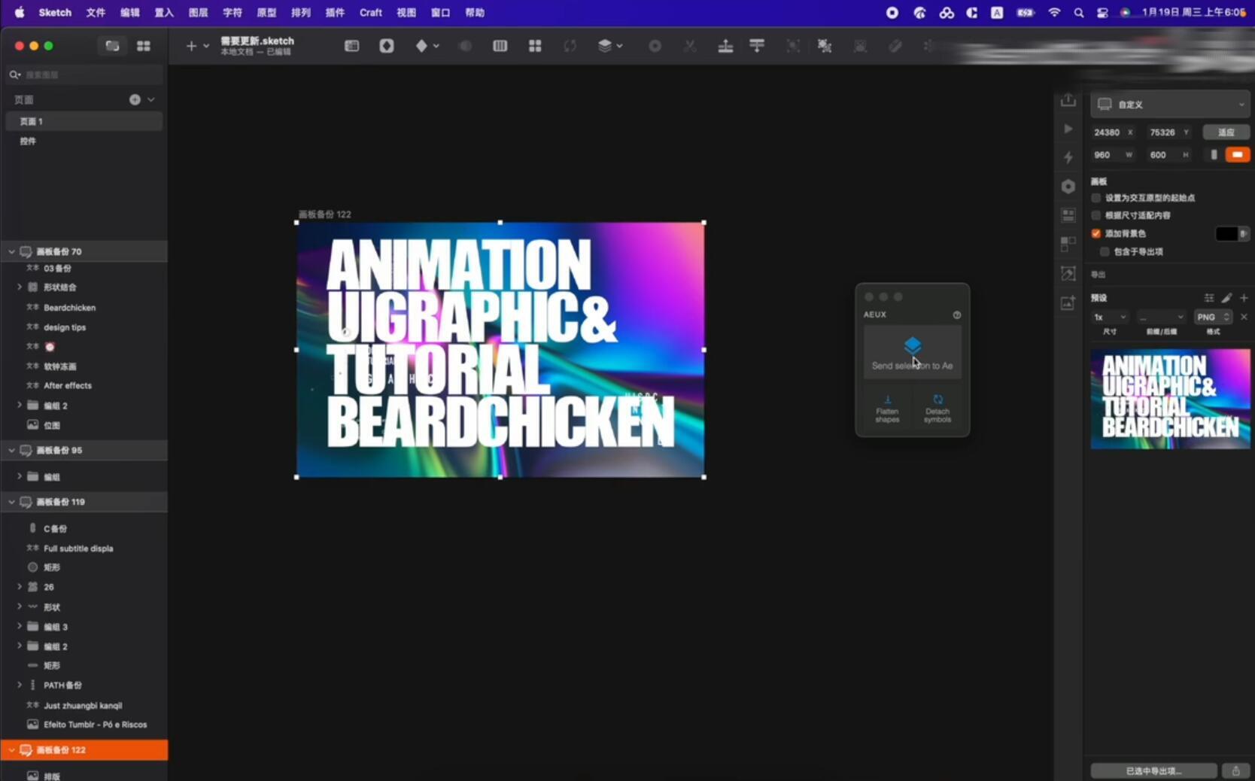Open the Craft menu
This screenshot has width=1255, height=781.
coord(371,12)
